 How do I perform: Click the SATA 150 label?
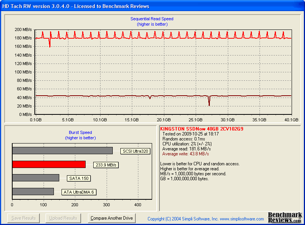[x=79, y=178]
